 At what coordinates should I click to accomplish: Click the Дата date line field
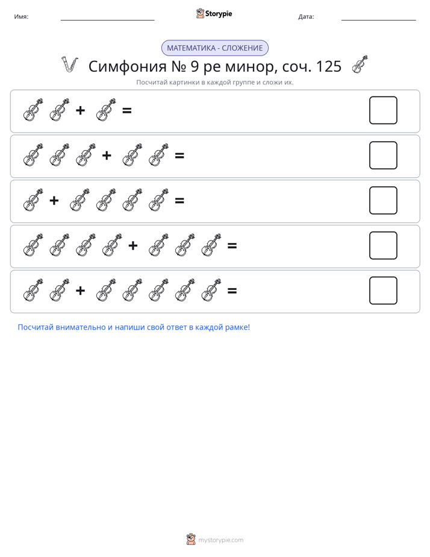[x=379, y=17]
